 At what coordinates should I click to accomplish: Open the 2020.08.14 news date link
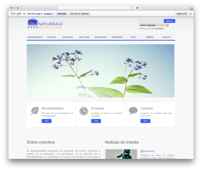click(x=149, y=151)
